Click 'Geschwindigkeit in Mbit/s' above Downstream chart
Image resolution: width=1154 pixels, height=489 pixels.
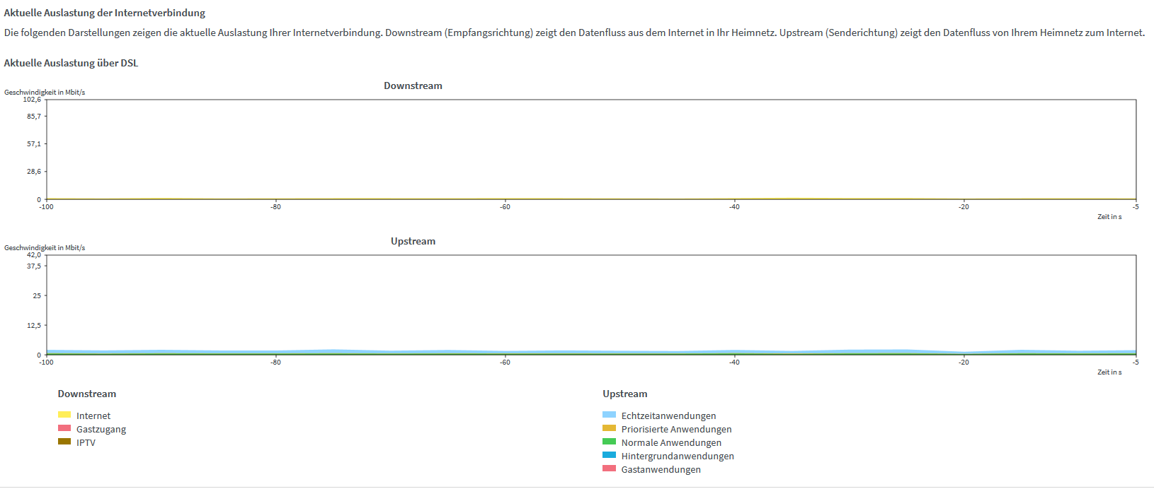[x=45, y=93]
